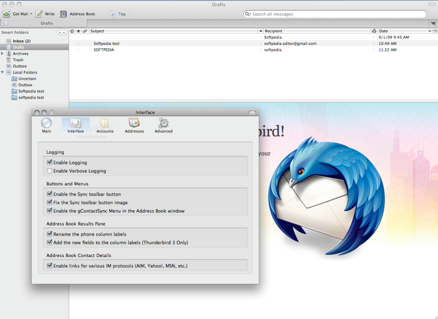Click the Get Mail toolbar icon
The height and width of the screenshot is (319, 438).
point(6,14)
